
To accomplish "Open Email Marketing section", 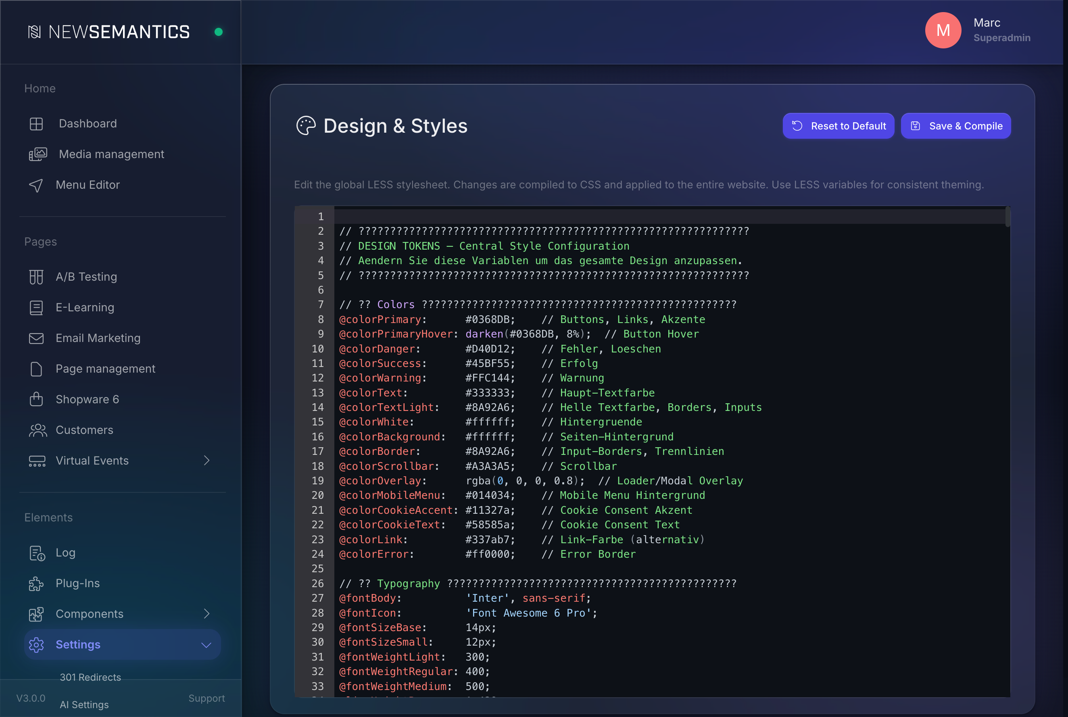I will click(x=98, y=338).
